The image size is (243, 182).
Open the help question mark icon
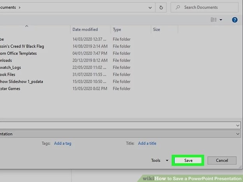click(x=235, y=20)
